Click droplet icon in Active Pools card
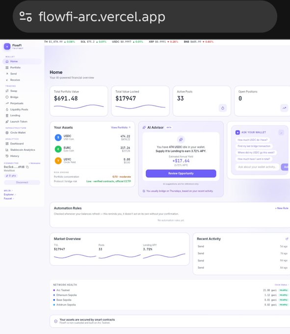The image size is (290, 334). tap(223, 108)
